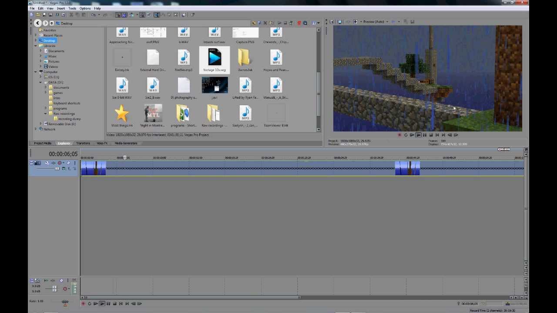The image size is (557, 313).
Task: Click Go to Start in bottom transport bar
Action: pyautogui.click(x=121, y=303)
